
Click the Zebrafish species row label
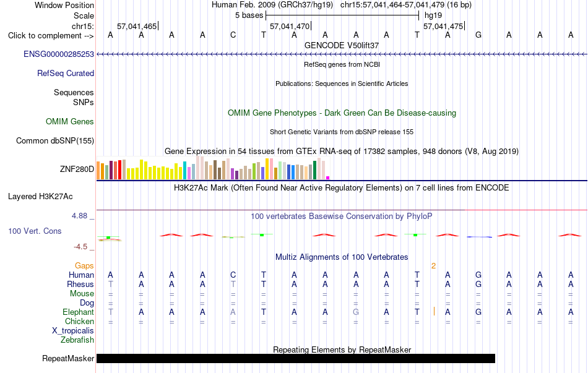click(77, 340)
